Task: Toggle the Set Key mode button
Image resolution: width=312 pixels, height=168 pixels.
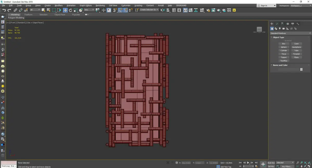Action: [x=271, y=166]
